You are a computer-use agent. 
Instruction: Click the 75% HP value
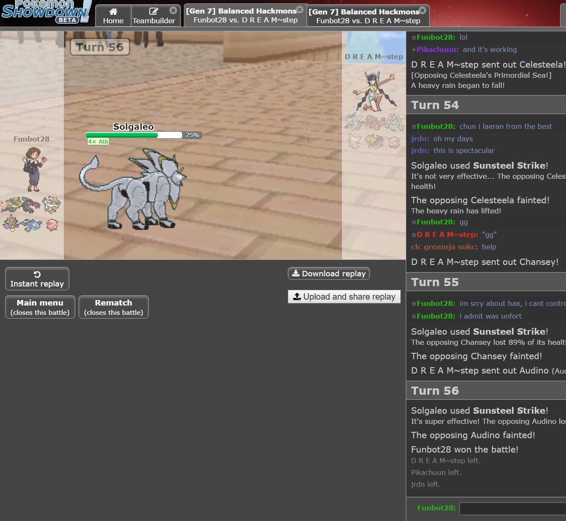coord(192,135)
